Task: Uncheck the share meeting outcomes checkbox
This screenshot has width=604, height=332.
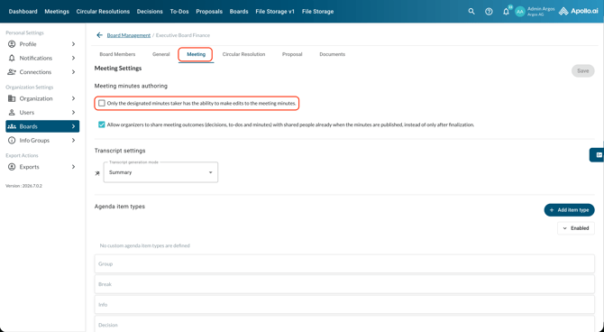Action: [x=102, y=124]
